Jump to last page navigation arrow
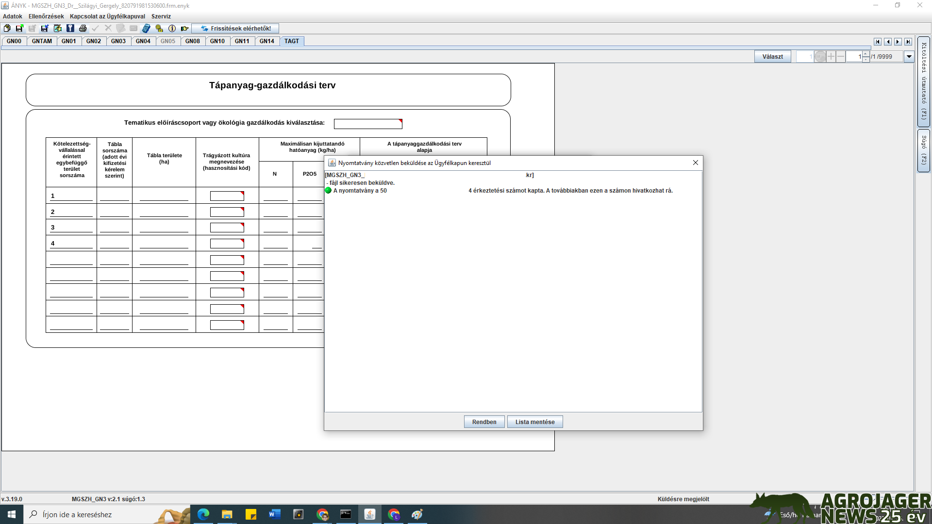This screenshot has height=524, width=932. [908, 42]
